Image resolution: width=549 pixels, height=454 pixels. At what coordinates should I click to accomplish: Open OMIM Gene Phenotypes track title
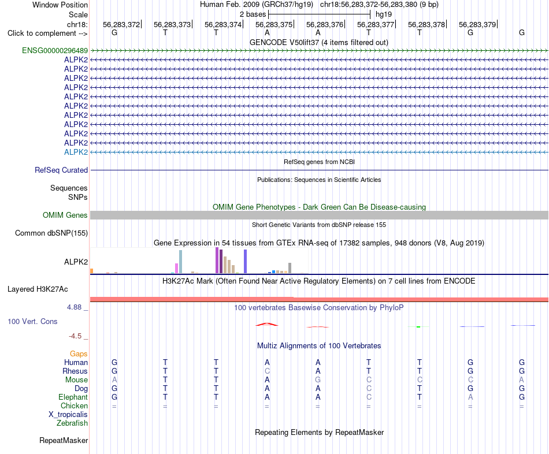click(319, 207)
